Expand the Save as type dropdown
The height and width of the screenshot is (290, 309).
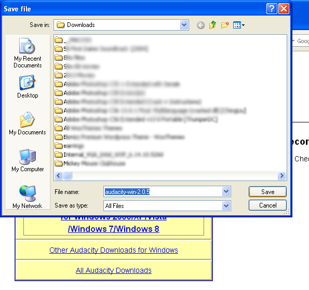pos(226,206)
